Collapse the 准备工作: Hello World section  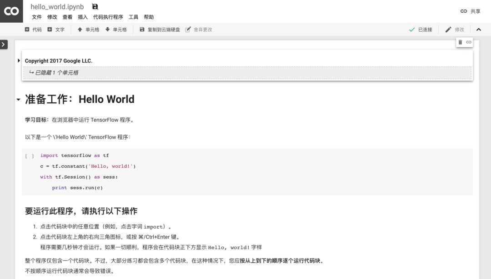19,100
